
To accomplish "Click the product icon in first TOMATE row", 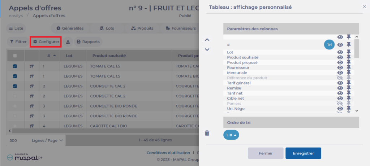I will pos(32,66).
